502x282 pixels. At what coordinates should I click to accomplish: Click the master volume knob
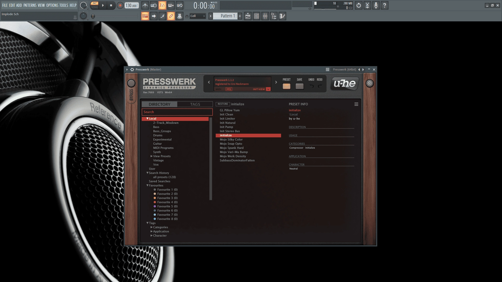[83, 5]
